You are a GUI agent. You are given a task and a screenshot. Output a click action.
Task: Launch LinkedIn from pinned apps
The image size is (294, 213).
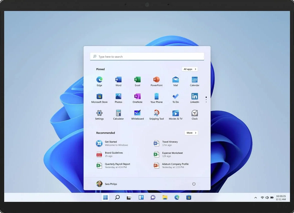194,98
